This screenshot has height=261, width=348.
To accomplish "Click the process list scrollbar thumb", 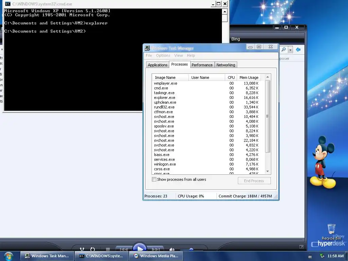I will pos(267,116).
